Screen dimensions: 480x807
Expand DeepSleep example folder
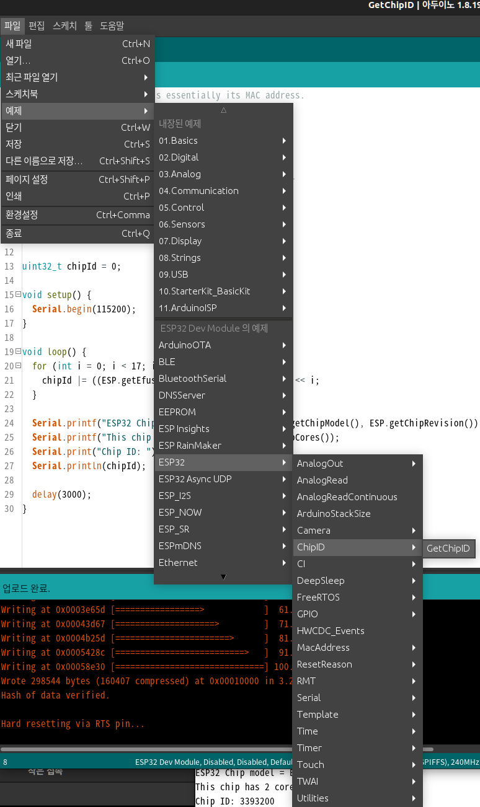coord(357,581)
